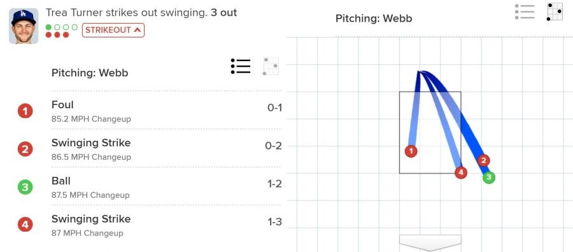Select strike zone icon above right chart
The width and height of the screenshot is (573, 252).
tap(555, 11)
